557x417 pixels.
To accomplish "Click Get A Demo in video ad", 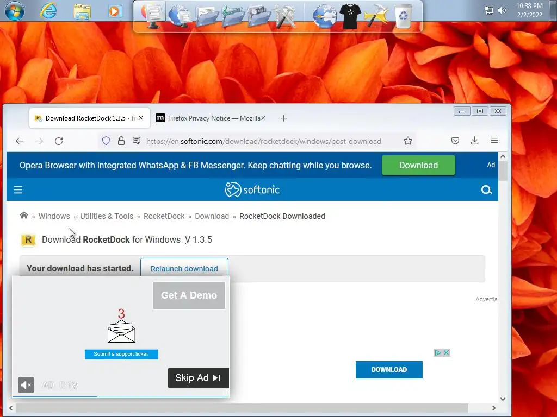I will point(189,295).
